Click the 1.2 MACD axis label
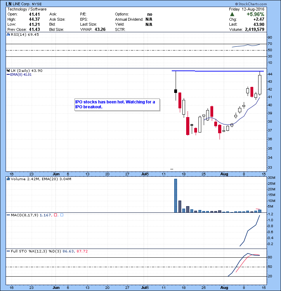Image resolution: width=281 pixels, height=291 pixels. (x=270, y=214)
